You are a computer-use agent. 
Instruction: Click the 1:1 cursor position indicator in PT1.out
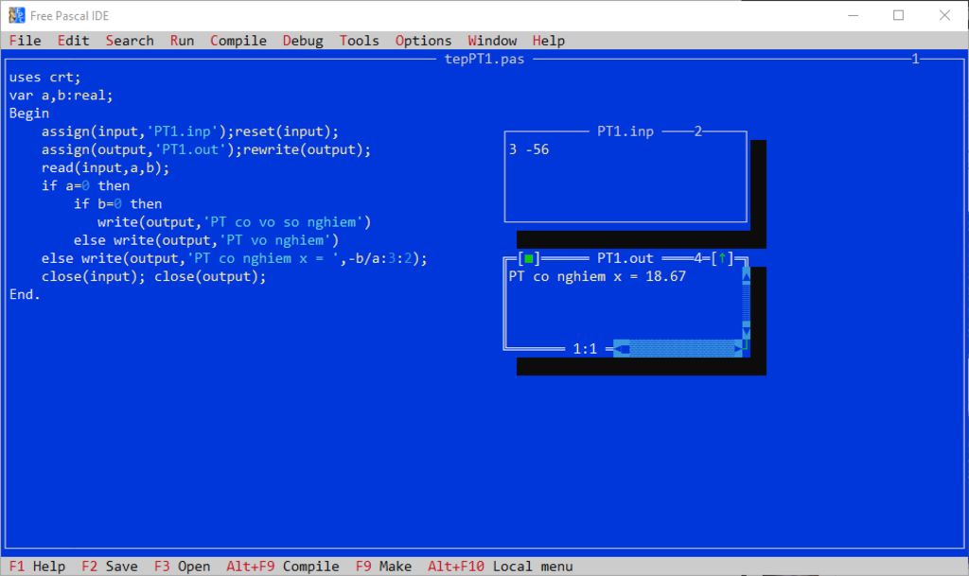point(585,349)
